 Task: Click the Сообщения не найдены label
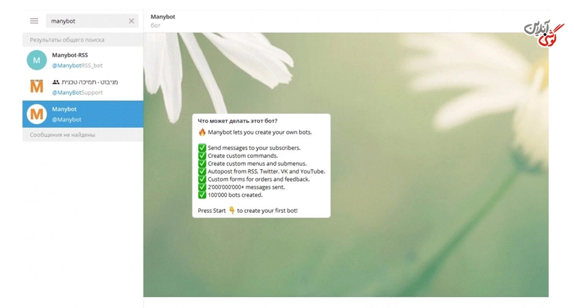coord(63,135)
